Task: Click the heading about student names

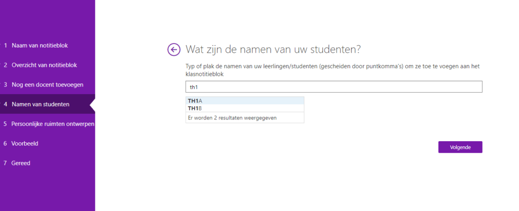Action: click(273, 49)
